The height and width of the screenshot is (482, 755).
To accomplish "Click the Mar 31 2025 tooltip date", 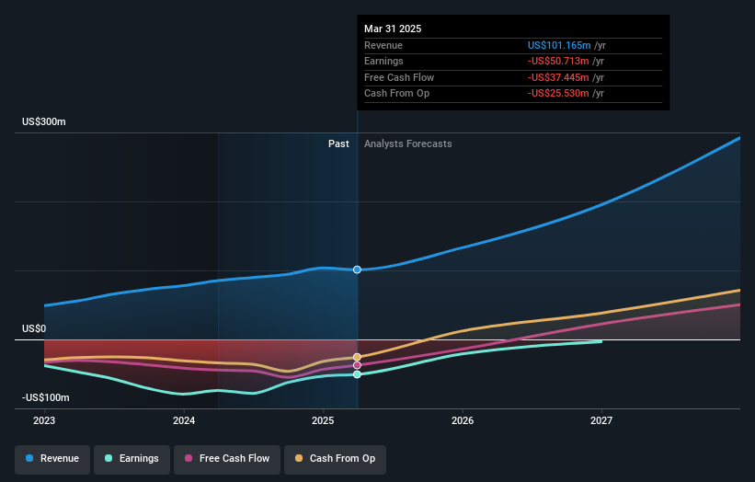I will (x=393, y=29).
